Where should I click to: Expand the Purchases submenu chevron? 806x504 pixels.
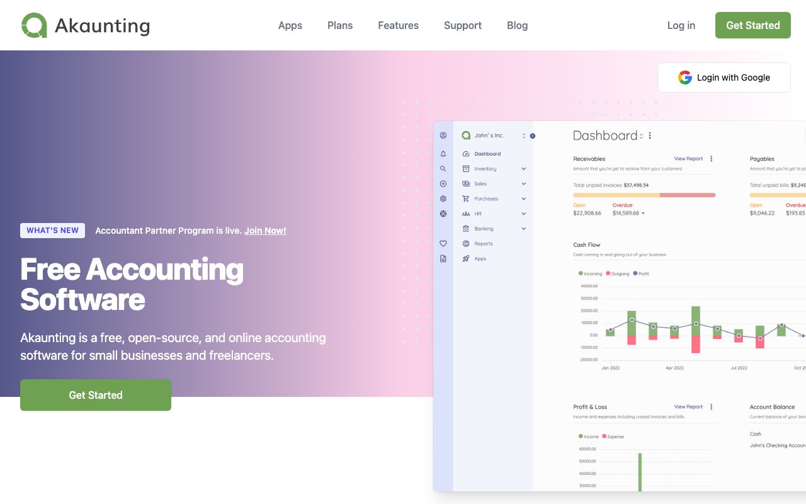point(524,198)
